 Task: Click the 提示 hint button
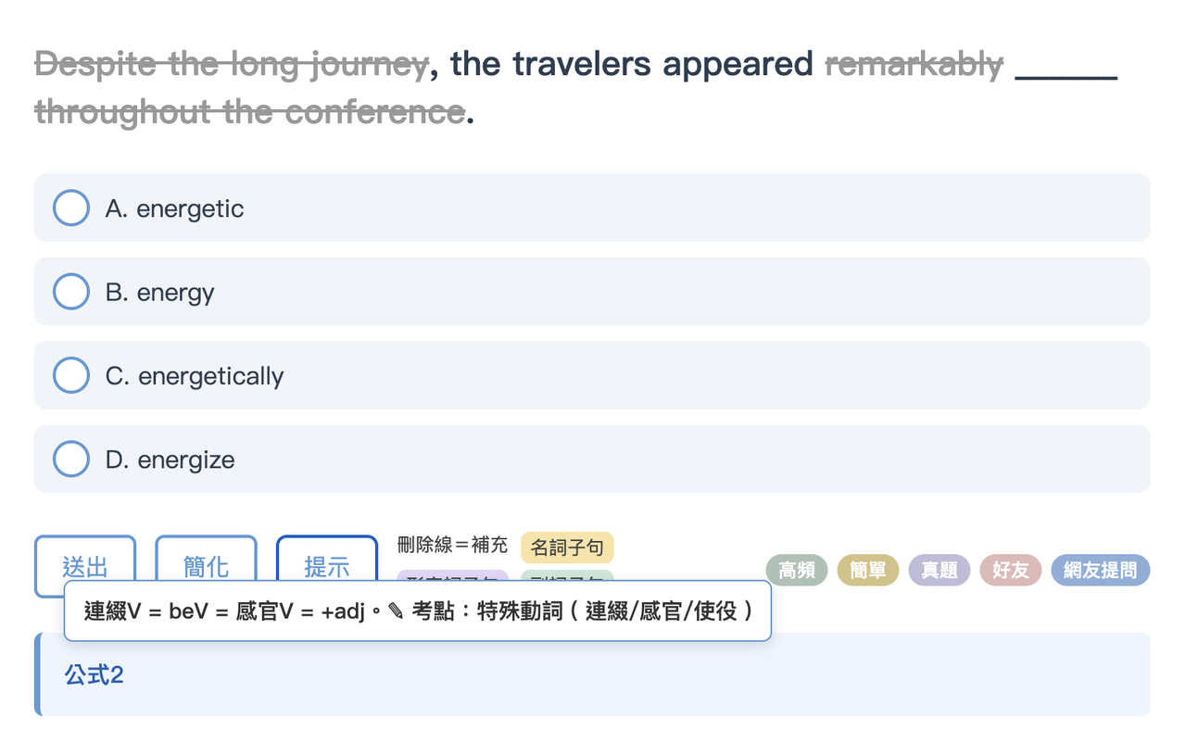(x=327, y=565)
